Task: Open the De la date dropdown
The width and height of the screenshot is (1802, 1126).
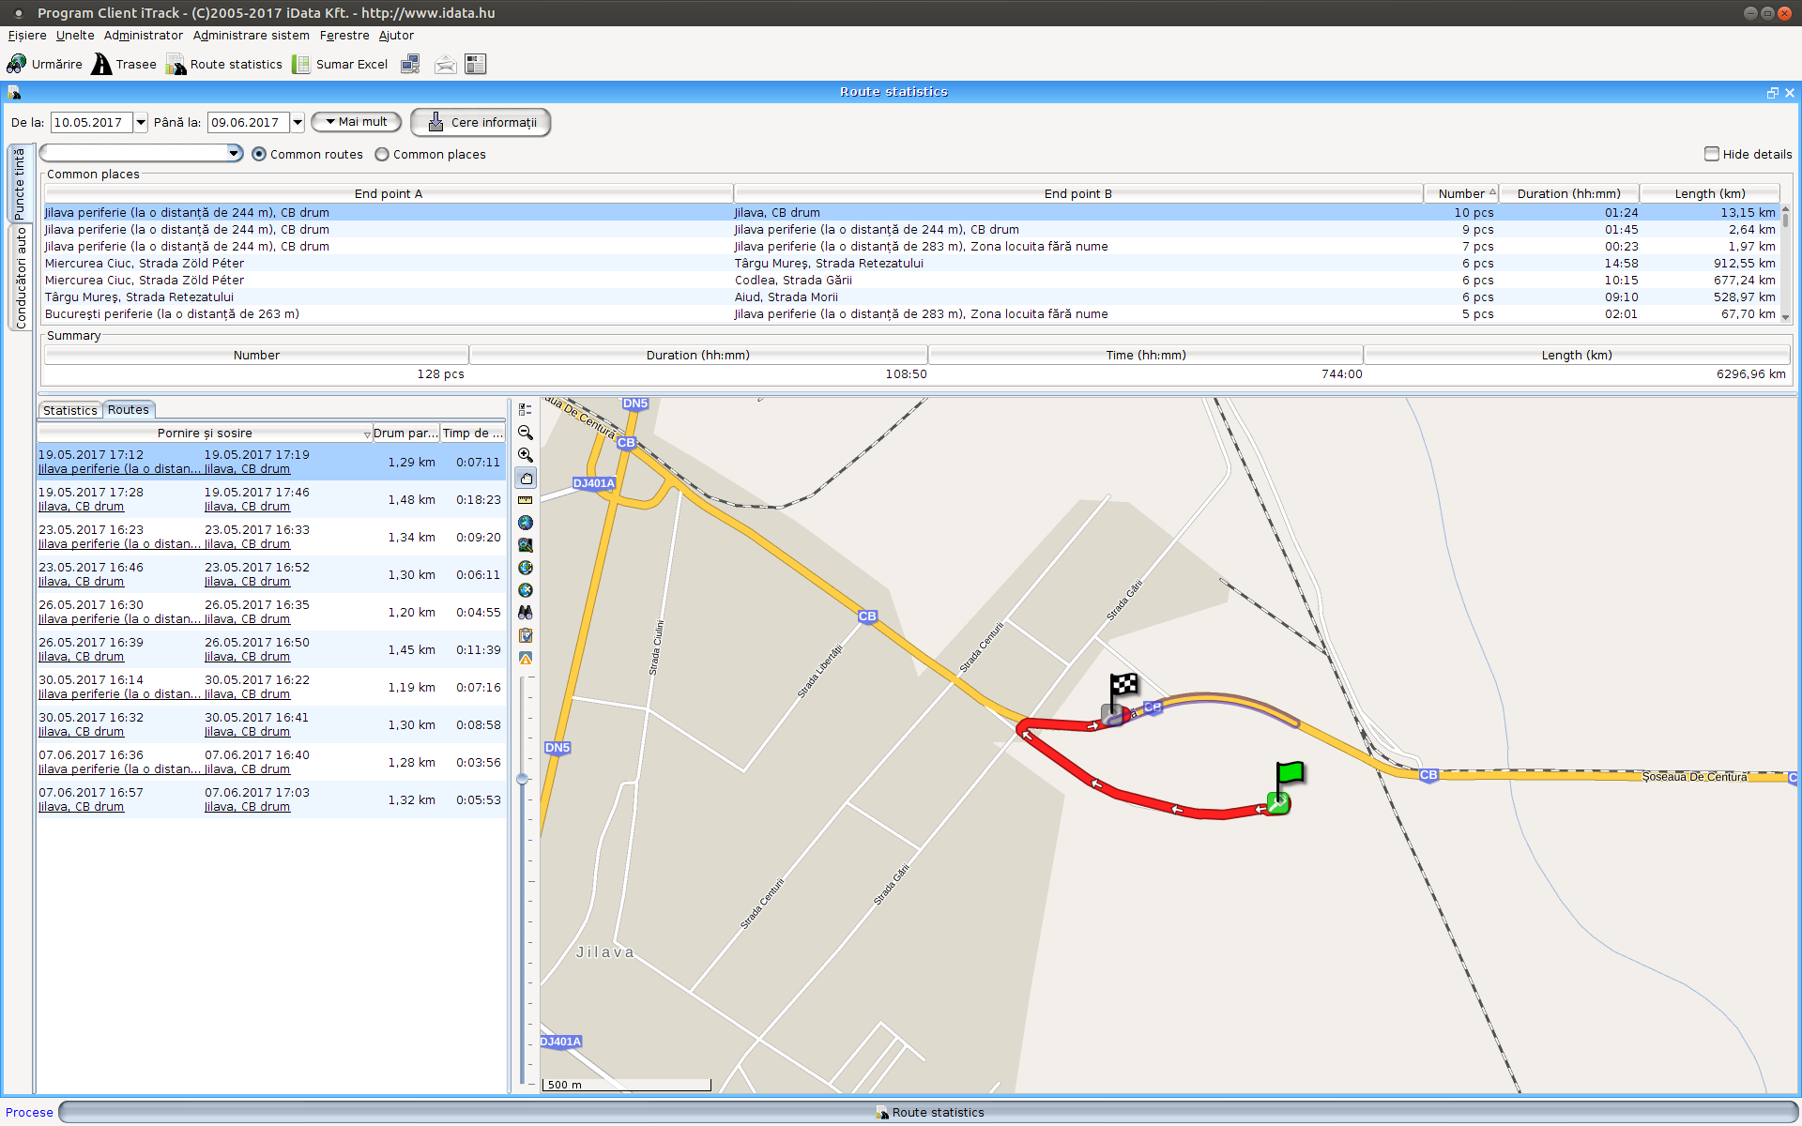Action: 141,123
